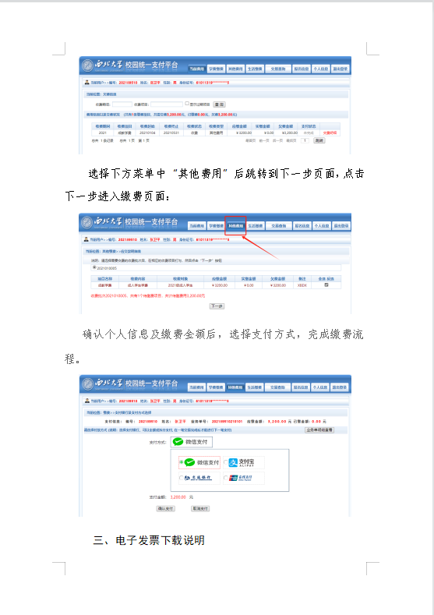Click the 收费项目 input field
This screenshot has height=615, width=434.
click(167, 104)
